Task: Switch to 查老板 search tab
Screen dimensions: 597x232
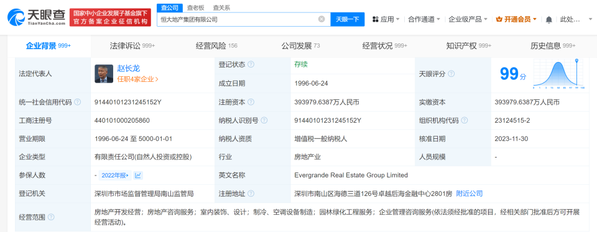Action: click(195, 7)
